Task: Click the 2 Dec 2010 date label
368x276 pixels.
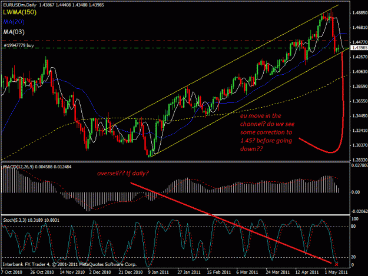Action: coord(100,272)
